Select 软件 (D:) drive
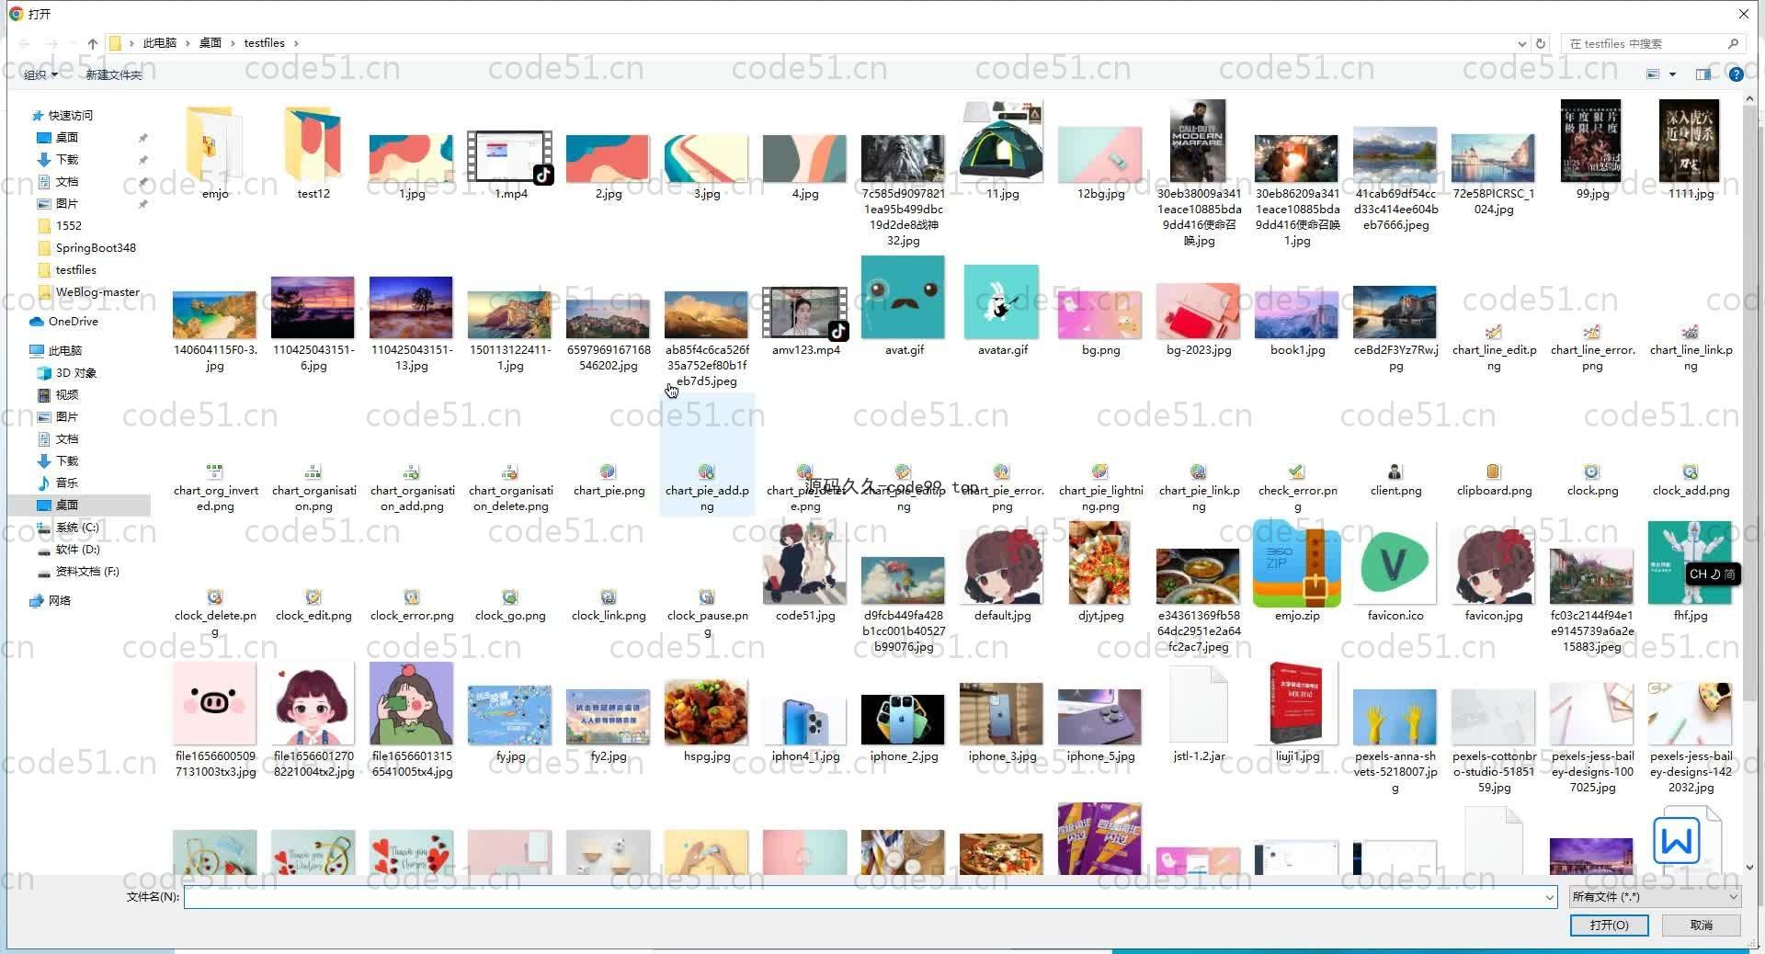The width and height of the screenshot is (1765, 954). (x=77, y=550)
